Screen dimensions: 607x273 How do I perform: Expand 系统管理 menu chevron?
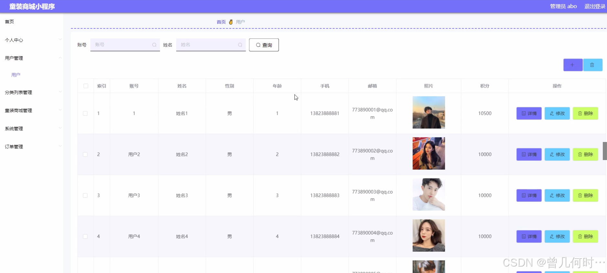[60, 128]
